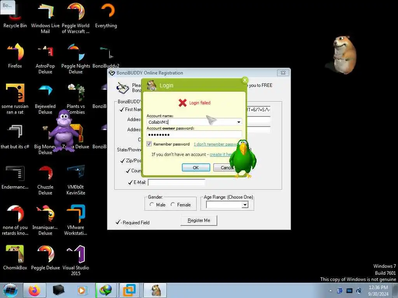This screenshot has width=398, height=298.
Task: Toggle the Remember password checkbox
Action: pyautogui.click(x=149, y=144)
